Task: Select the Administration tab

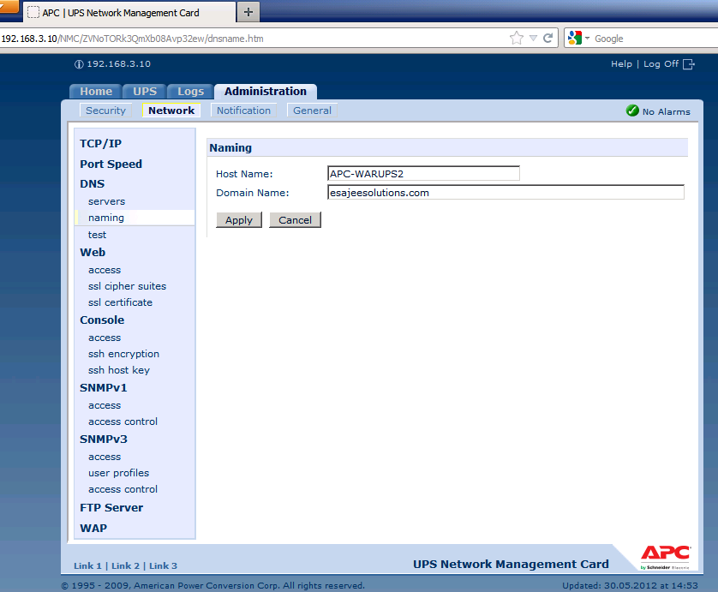Action: coord(265,91)
